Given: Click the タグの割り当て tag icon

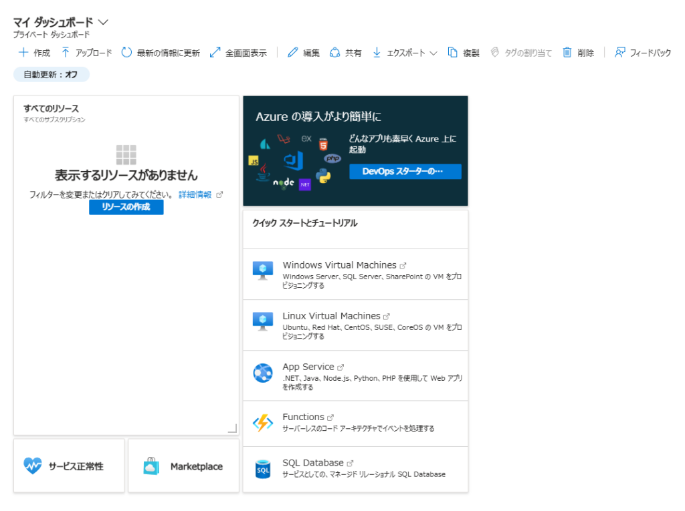Looking at the screenshot, I should 494,52.
